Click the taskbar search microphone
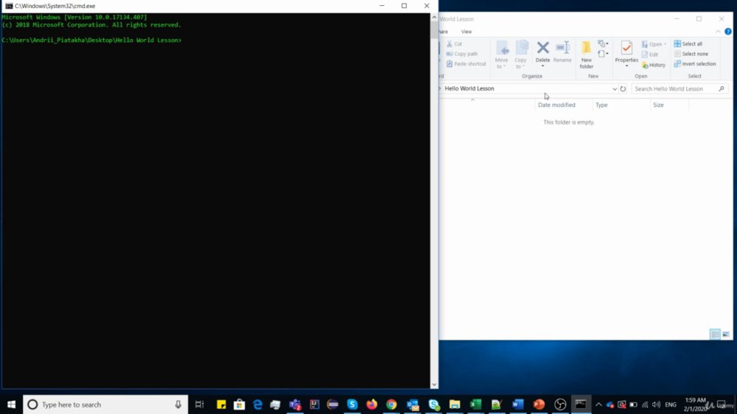Viewport: 737px width, 414px height. point(178,404)
